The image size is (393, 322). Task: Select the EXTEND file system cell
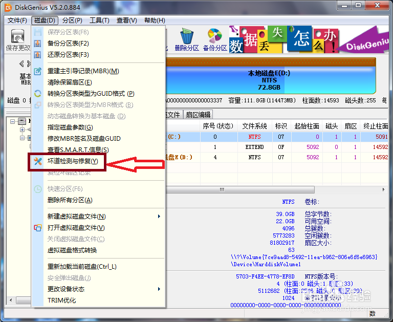(x=255, y=147)
